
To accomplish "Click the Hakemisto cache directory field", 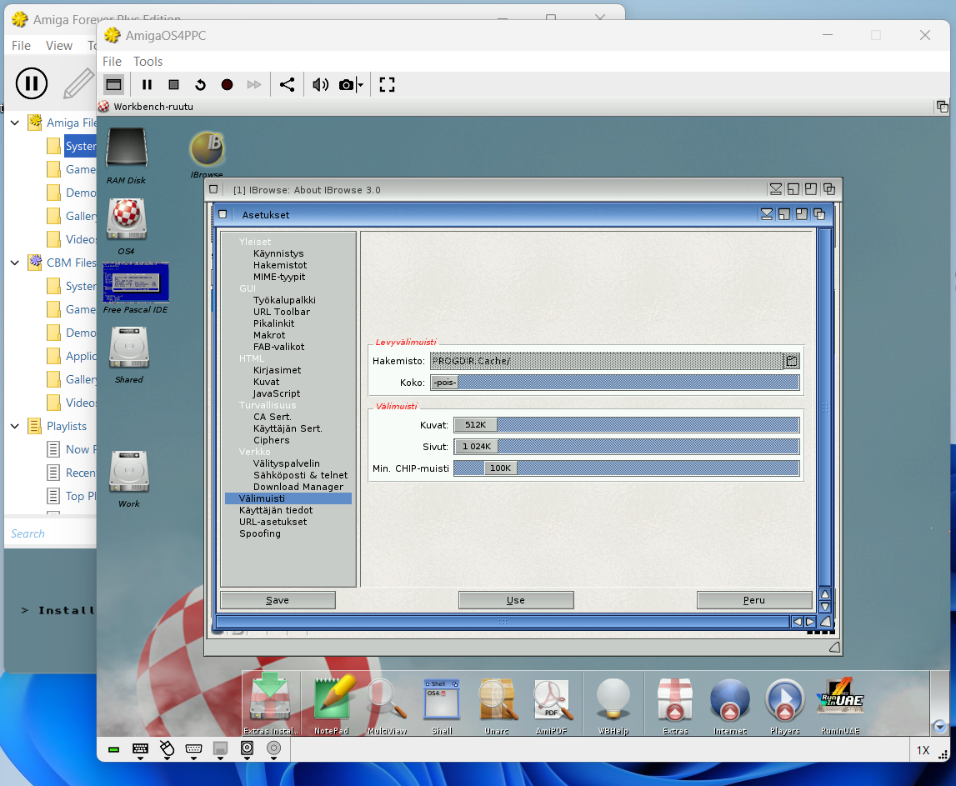I will click(x=607, y=361).
